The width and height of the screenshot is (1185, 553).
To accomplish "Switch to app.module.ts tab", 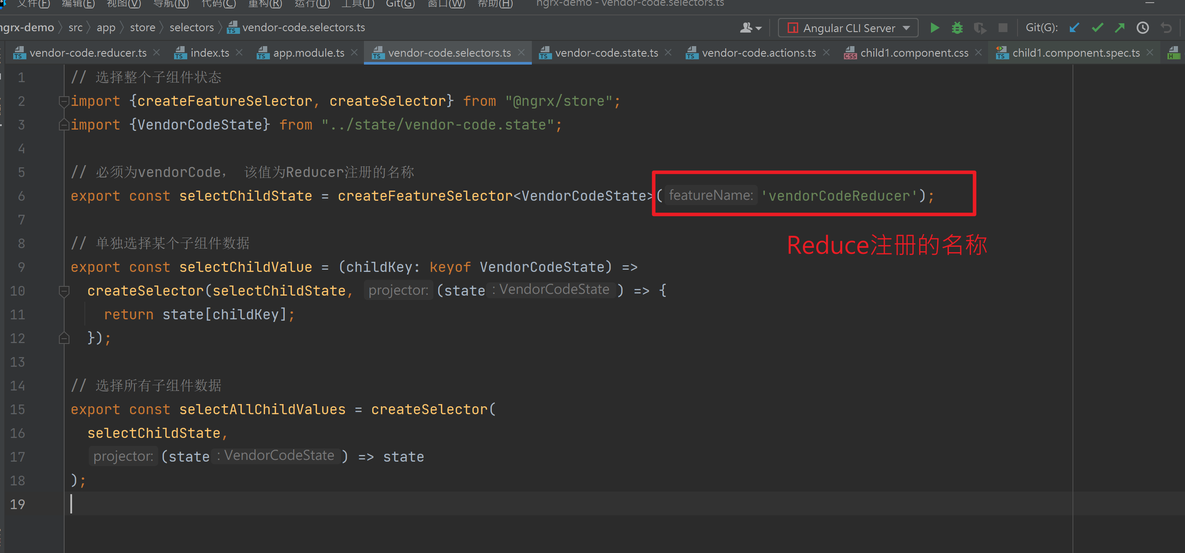I will tap(308, 53).
